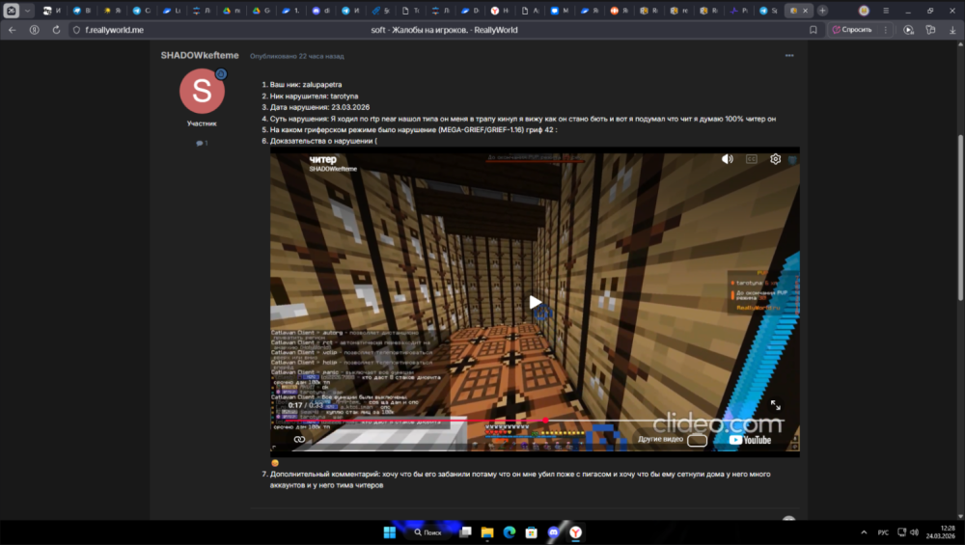
Task: Click the Участник role label
Action: [x=202, y=123]
